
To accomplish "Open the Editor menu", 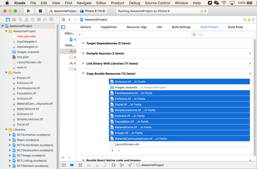I will point(101,3).
